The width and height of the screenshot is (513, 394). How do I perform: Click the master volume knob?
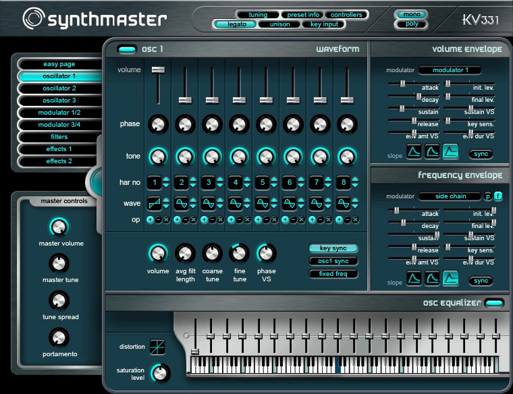pyautogui.click(x=59, y=227)
